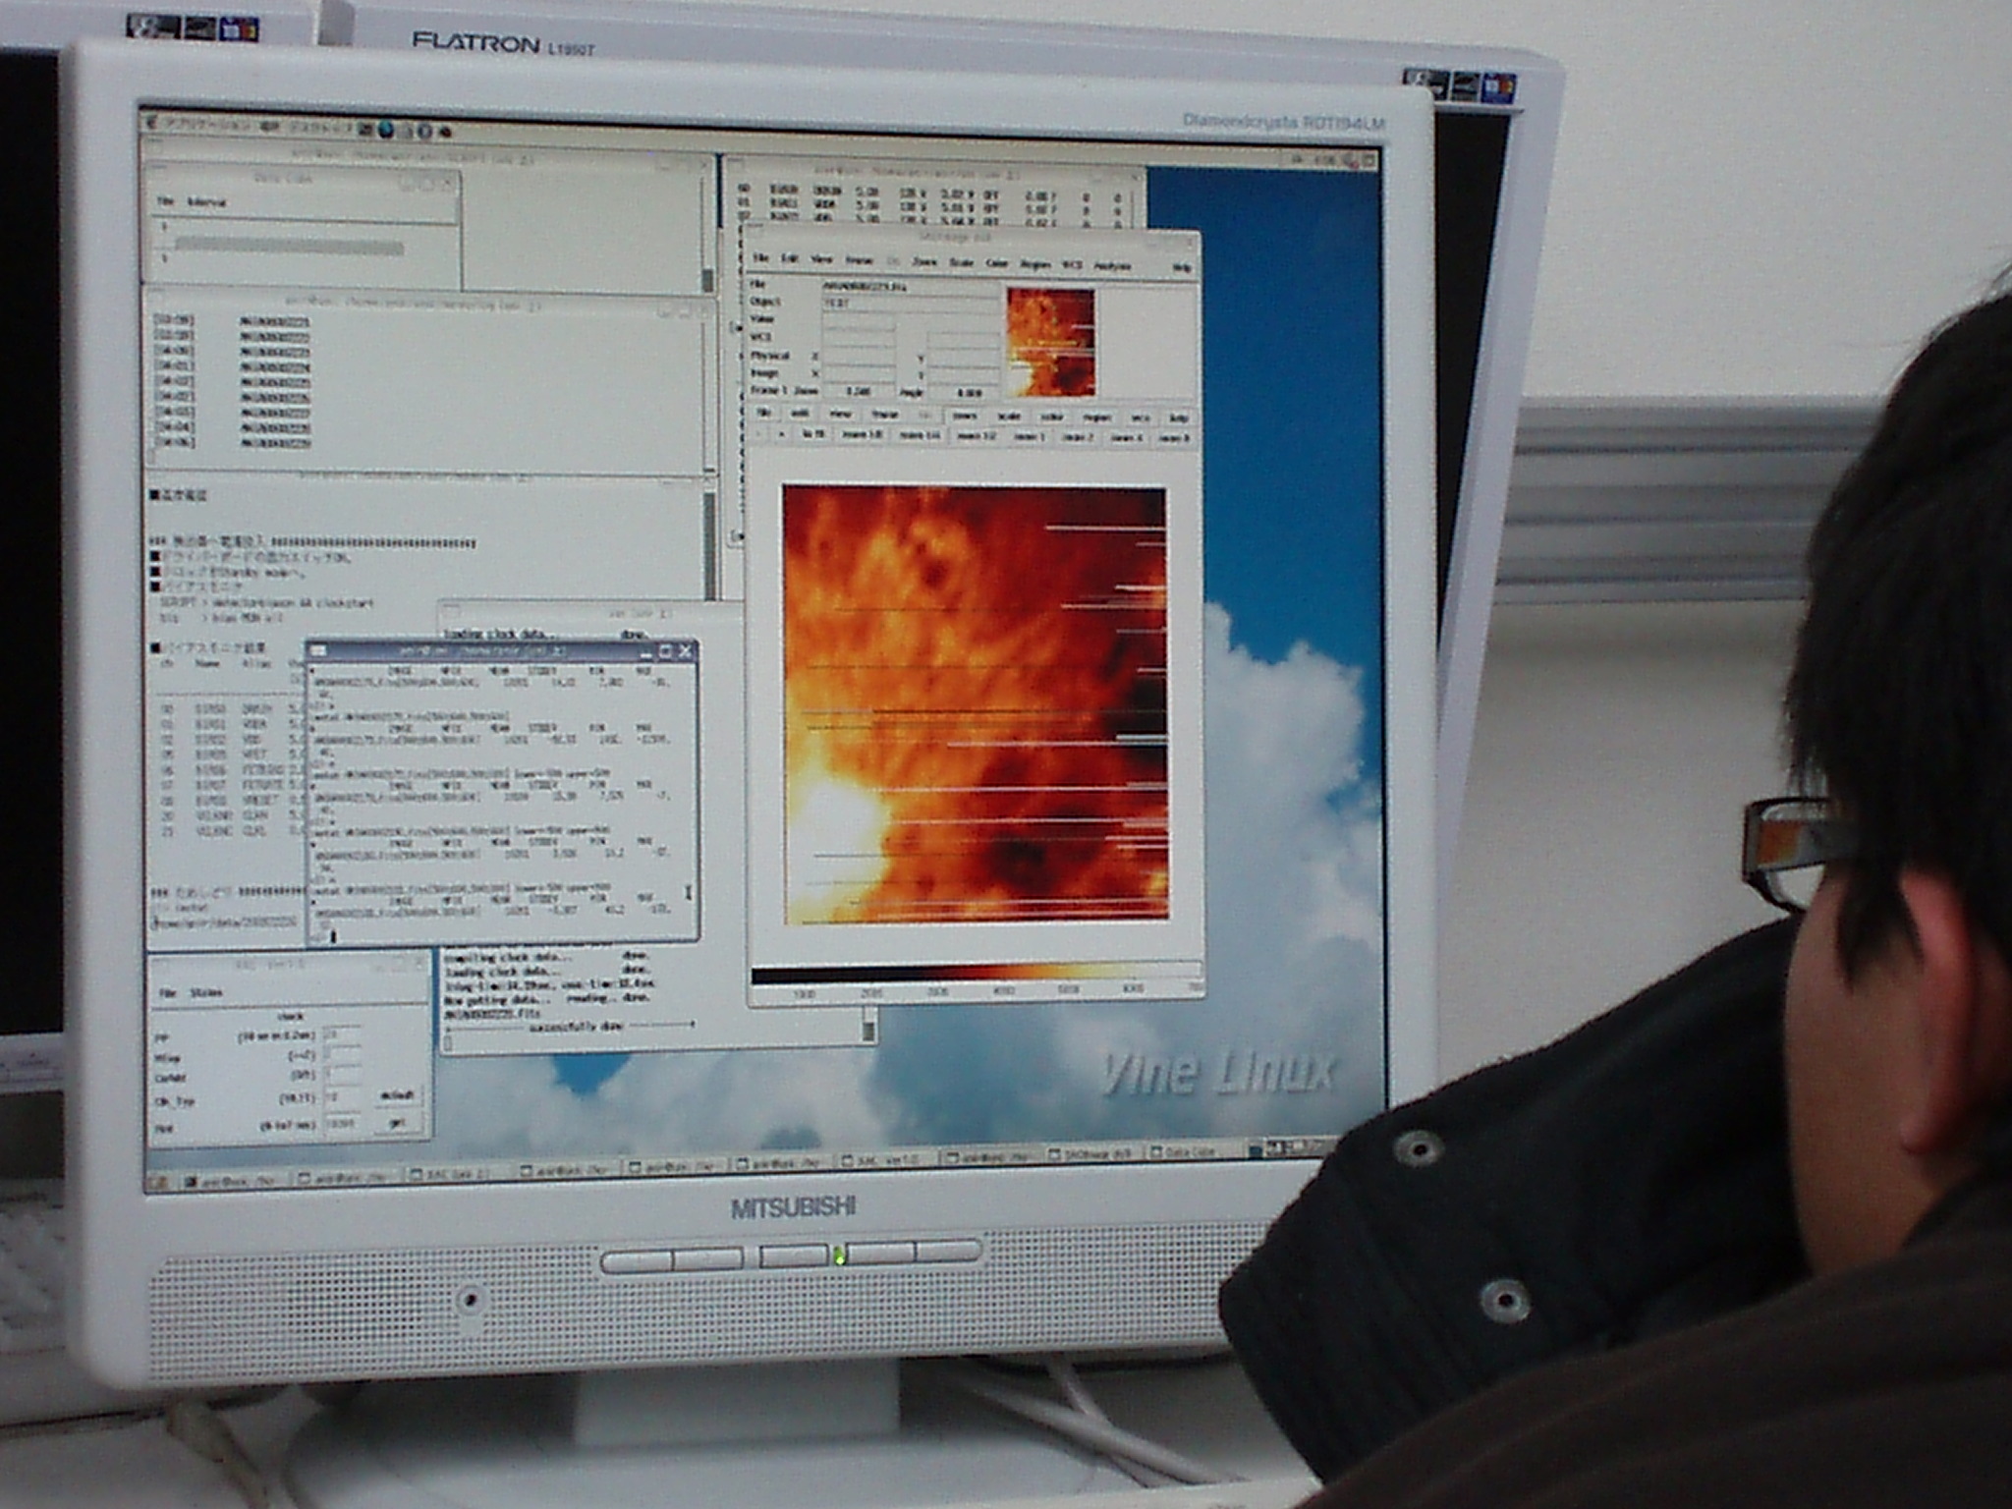Select the wcs tab in ds9 buttonbar

[x=1140, y=418]
